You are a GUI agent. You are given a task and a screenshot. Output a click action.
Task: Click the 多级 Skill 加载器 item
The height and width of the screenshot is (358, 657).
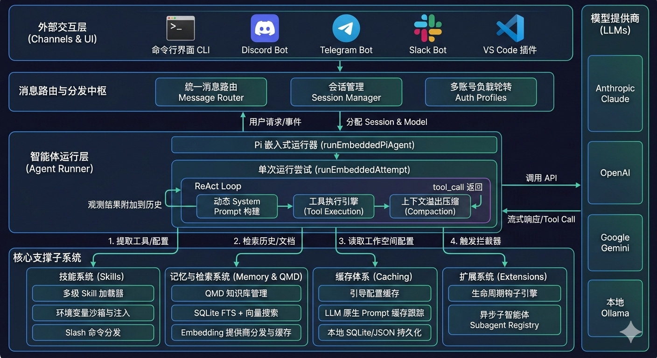93,293
